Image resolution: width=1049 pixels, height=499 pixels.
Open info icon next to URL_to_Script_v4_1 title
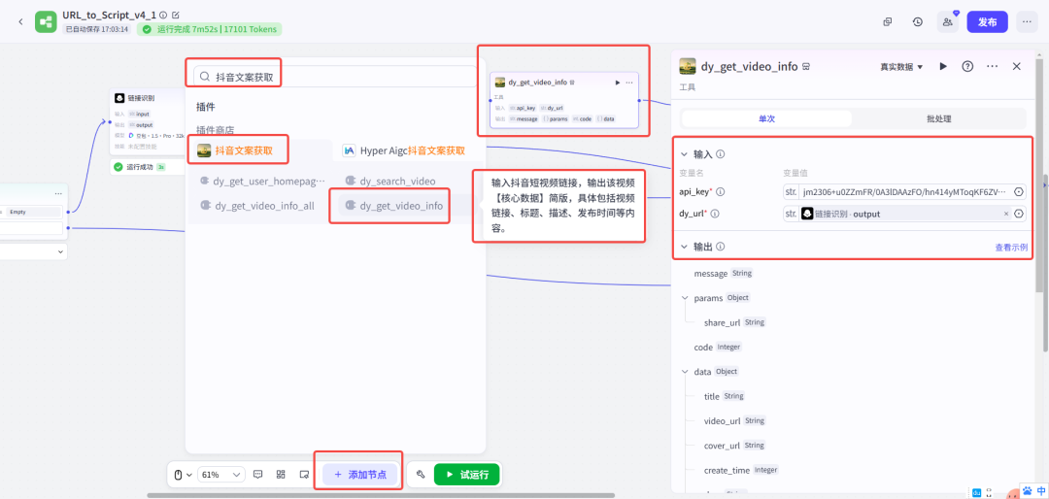[x=163, y=15]
